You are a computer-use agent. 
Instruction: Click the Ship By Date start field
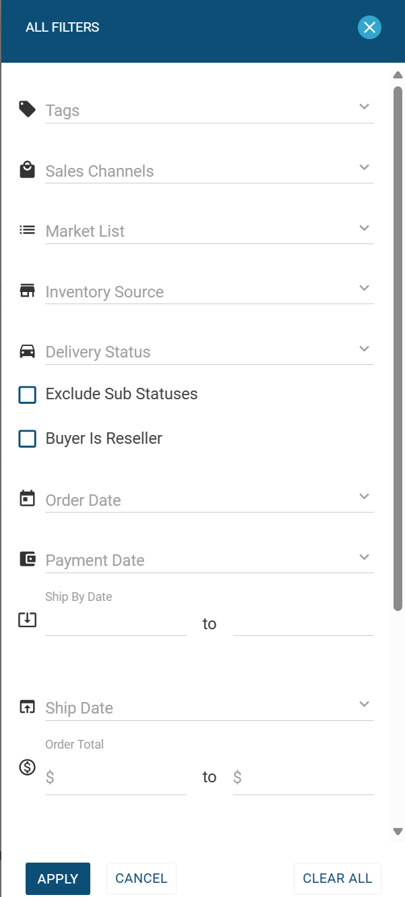point(116,623)
